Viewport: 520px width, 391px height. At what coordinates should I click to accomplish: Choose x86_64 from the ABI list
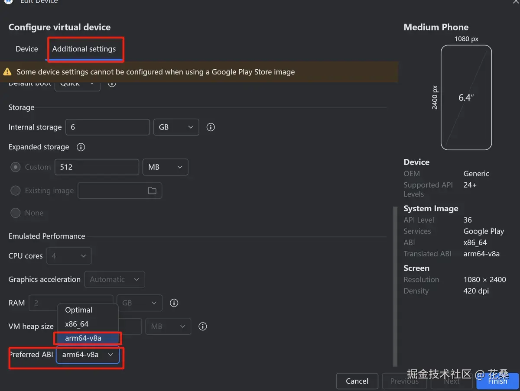(77, 324)
